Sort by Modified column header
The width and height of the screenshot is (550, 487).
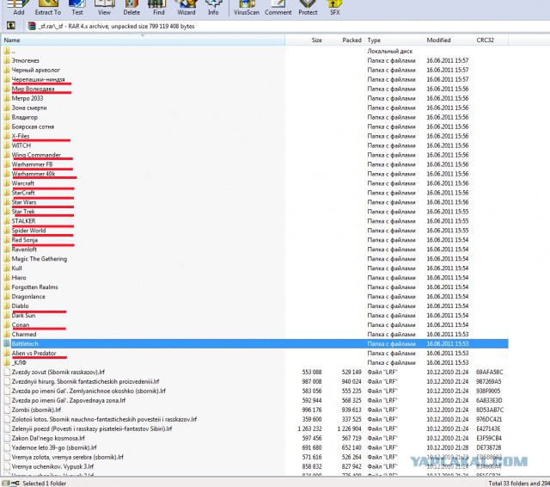tap(449, 40)
